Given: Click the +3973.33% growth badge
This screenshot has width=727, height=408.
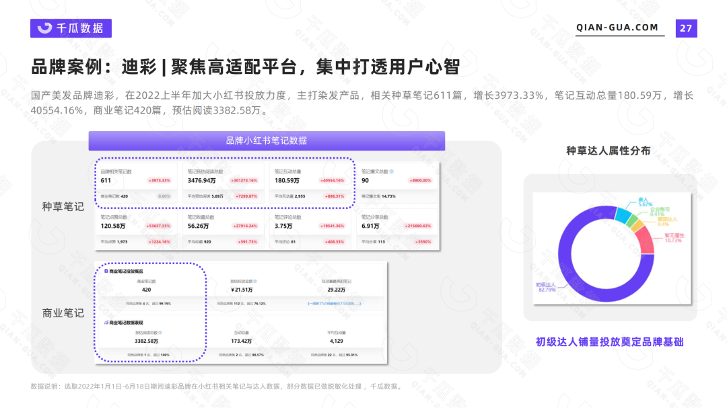Looking at the screenshot, I should [159, 181].
